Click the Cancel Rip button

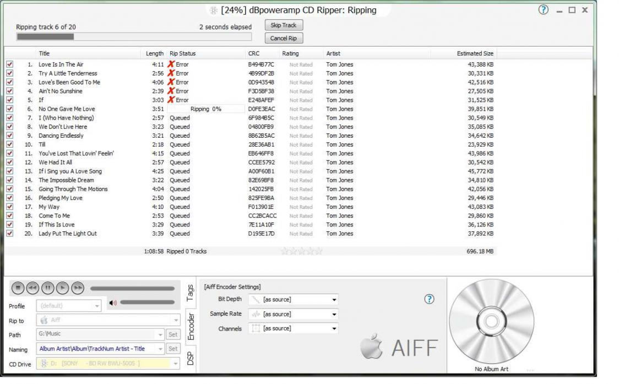pos(284,39)
